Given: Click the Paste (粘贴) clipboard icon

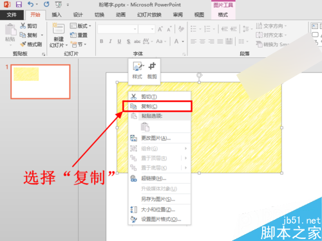Looking at the screenshot, I should pos(10,30).
